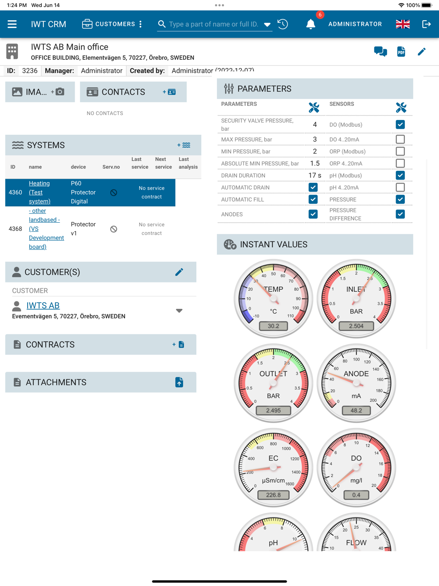The width and height of the screenshot is (439, 586).
Task: Toggle Automatic Drain checkbox
Action: coord(313,187)
